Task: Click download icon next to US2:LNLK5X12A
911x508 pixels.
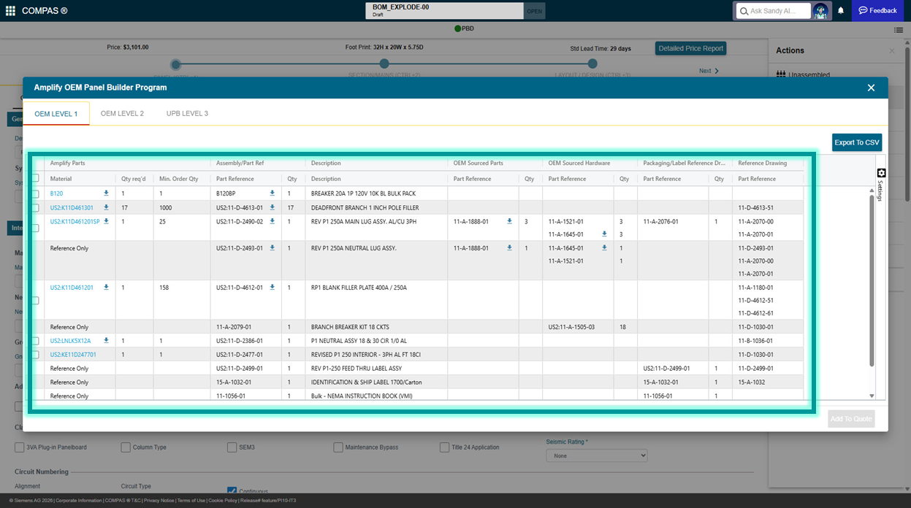Action: [106, 341]
